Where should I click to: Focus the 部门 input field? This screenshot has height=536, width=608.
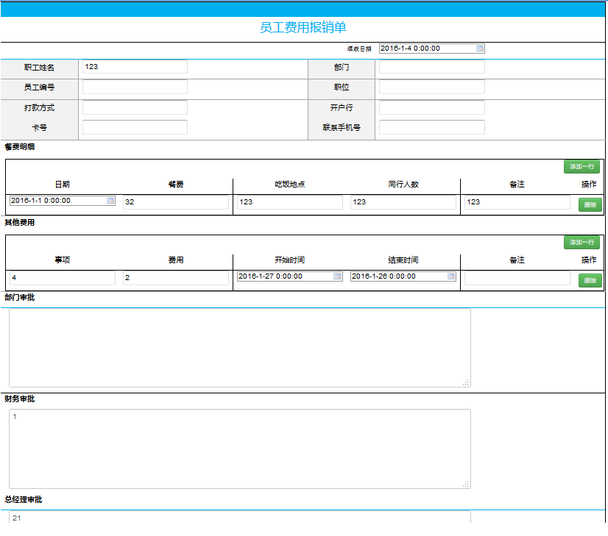[431, 67]
